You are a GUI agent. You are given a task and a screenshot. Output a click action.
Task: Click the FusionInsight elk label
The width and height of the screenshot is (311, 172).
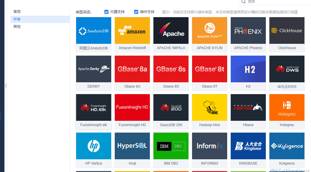pos(94,125)
